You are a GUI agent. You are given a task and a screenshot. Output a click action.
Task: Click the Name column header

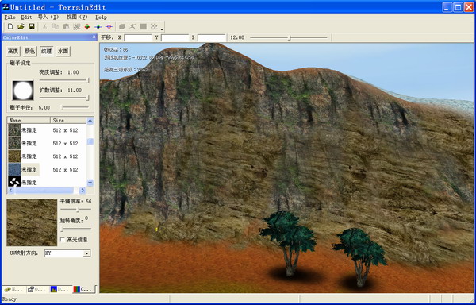29,120
